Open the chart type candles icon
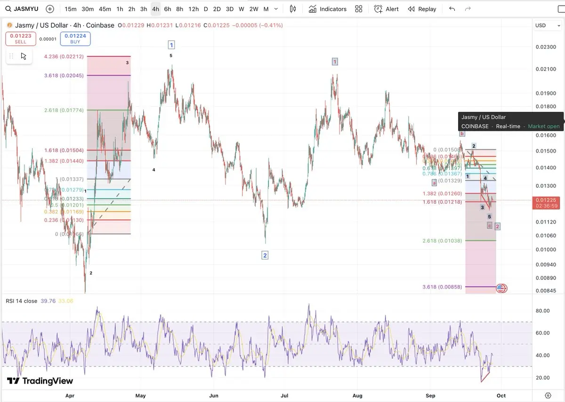This screenshot has height=402, width=565. pos(293,9)
